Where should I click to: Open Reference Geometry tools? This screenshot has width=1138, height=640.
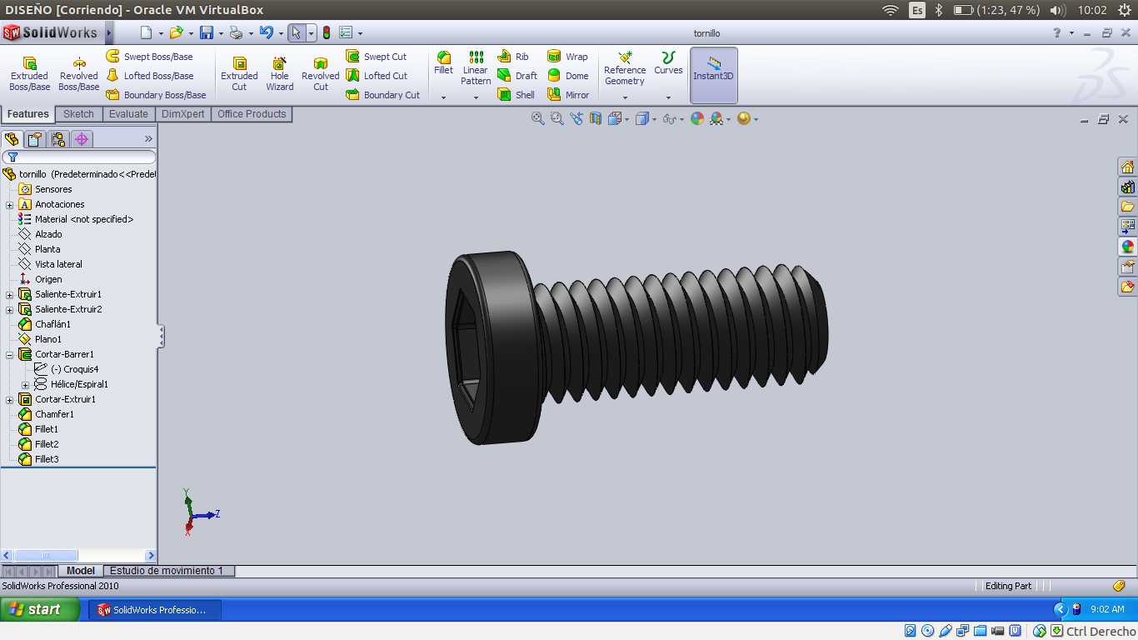625,67
